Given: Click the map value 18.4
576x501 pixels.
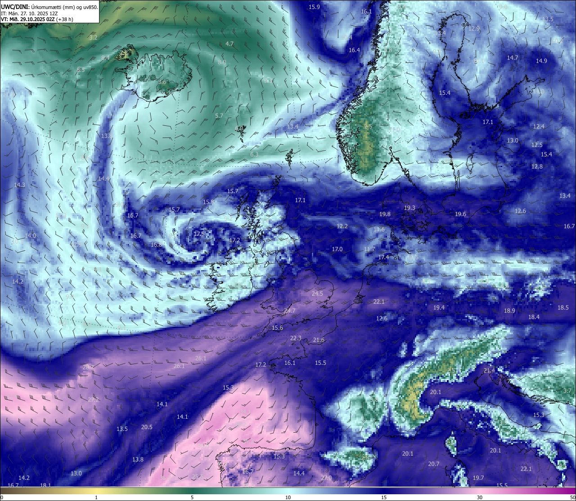Looking at the screenshot, I should 534,317.
